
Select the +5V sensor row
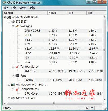63,44
